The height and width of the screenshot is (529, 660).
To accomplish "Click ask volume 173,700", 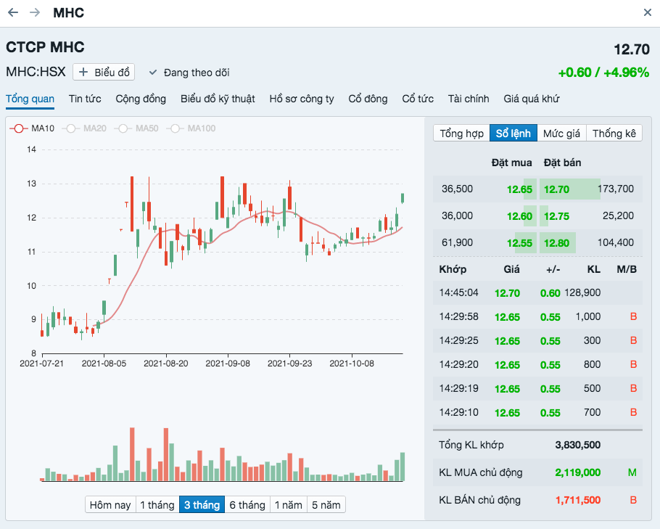I will [616, 189].
